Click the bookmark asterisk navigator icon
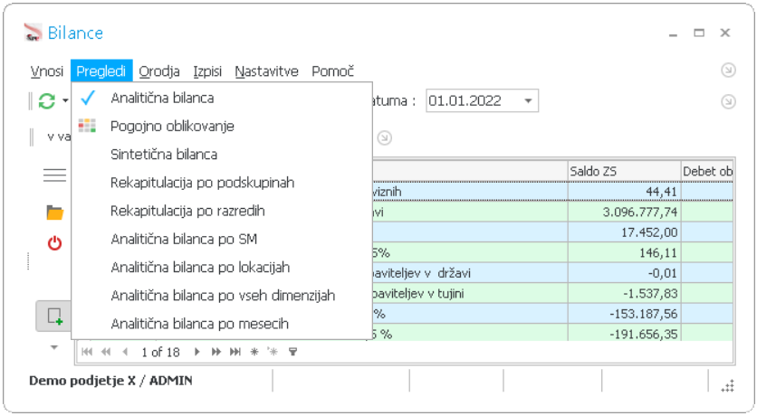 click(254, 352)
